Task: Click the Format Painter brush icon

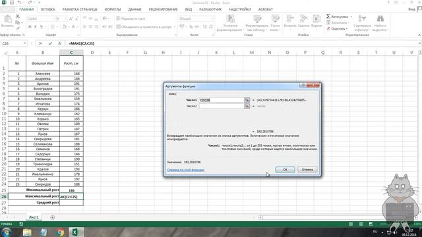Action: (x=18, y=28)
